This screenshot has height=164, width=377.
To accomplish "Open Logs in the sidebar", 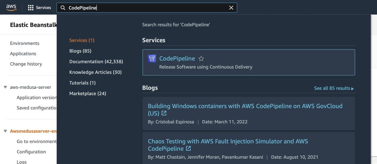I will tap(22, 162).
